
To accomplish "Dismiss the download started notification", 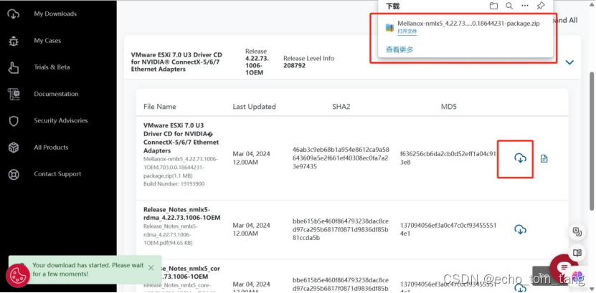I will click(151, 268).
